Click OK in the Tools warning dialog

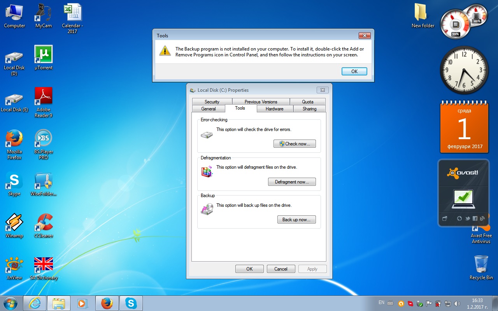coord(354,72)
